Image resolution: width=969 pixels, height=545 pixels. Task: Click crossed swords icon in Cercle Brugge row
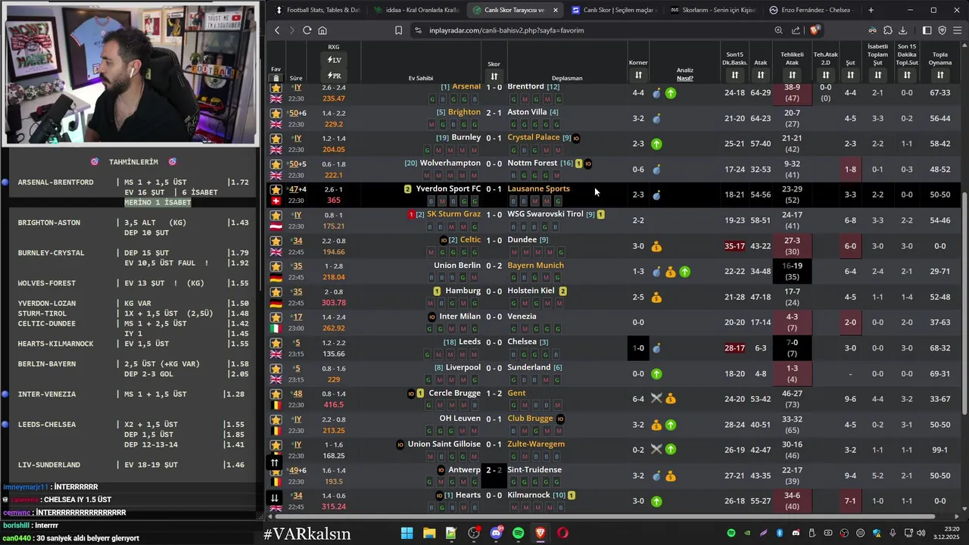656,398
